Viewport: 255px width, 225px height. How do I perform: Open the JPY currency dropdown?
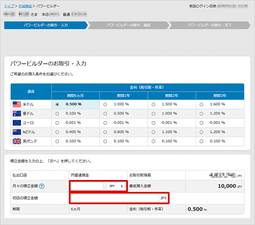click(116, 186)
